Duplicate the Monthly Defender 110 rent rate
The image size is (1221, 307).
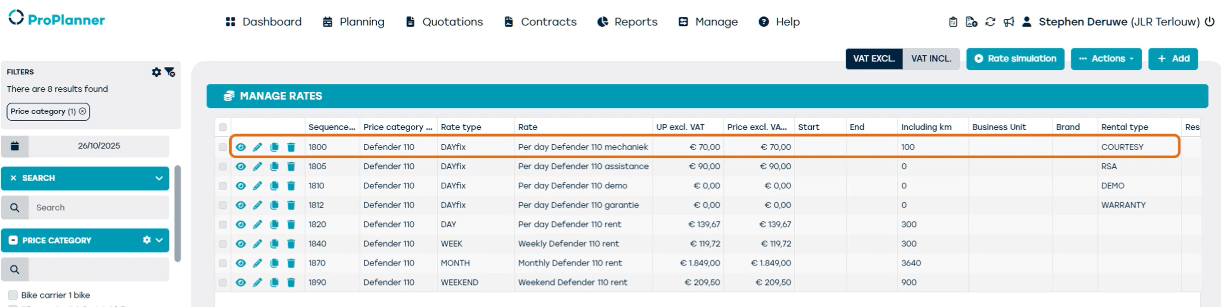274,263
